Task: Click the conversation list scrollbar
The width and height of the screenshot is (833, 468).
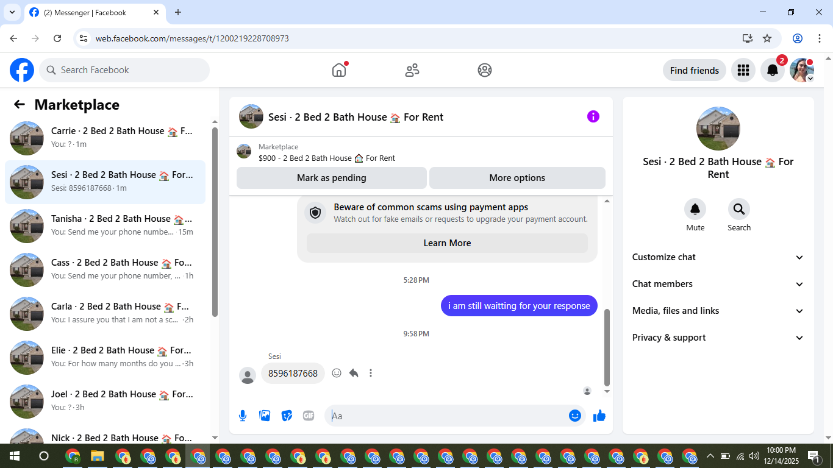Action: [215, 221]
